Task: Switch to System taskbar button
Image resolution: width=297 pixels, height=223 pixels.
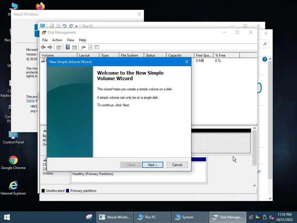Action: click(190, 217)
